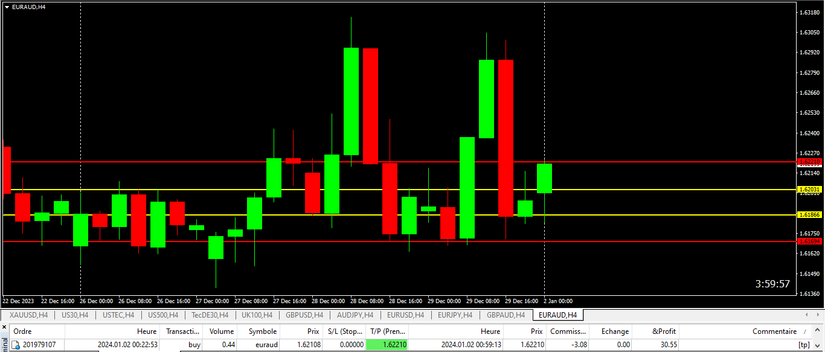Viewport: 825px width, 352px height.
Task: Open the USTEC,H4 chart tab
Action: point(118,315)
